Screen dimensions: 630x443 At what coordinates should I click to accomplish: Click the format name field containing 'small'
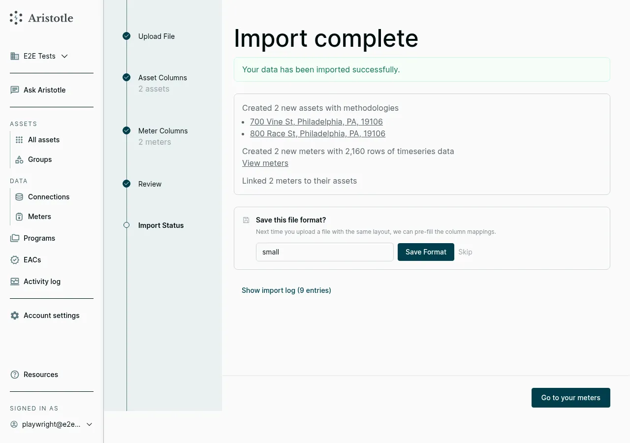[325, 252]
